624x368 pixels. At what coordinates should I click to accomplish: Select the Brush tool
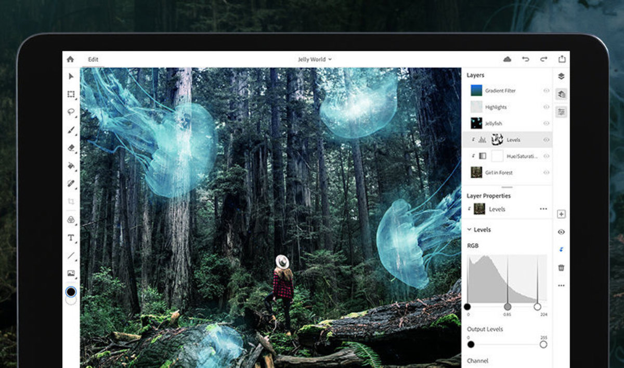click(x=71, y=130)
